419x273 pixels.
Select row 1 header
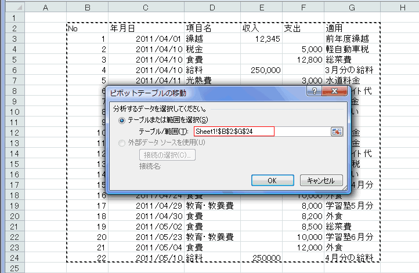[15, 18]
